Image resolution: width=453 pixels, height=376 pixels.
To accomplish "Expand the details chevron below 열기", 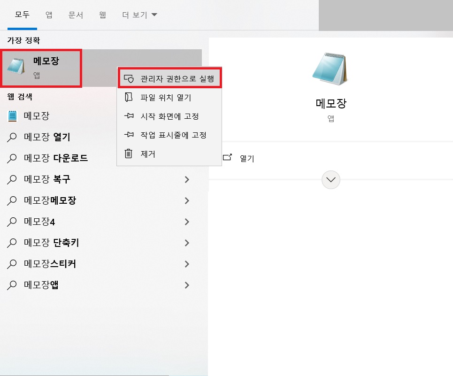I will click(x=330, y=180).
